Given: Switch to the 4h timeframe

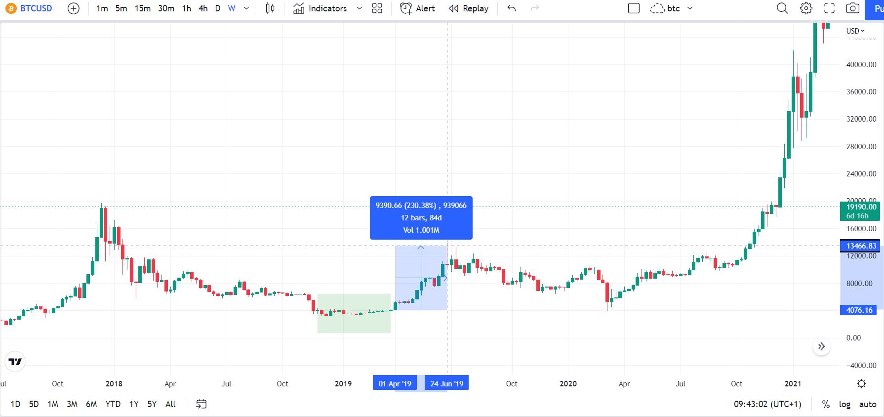Looking at the screenshot, I should 203,8.
